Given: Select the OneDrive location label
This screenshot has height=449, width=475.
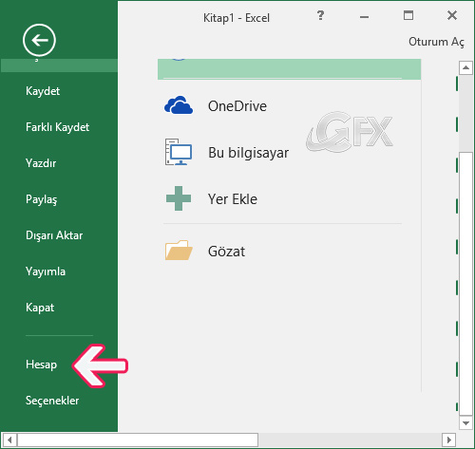Looking at the screenshot, I should (x=237, y=106).
